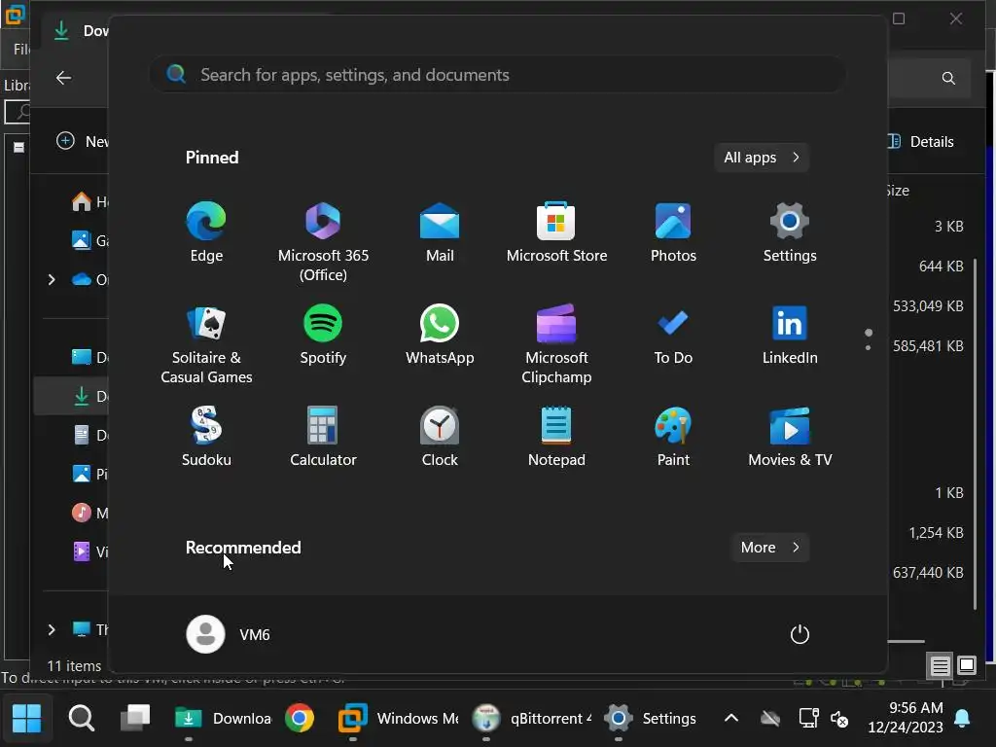This screenshot has width=996, height=747.
Task: Open the Clock app
Action: pyautogui.click(x=440, y=437)
